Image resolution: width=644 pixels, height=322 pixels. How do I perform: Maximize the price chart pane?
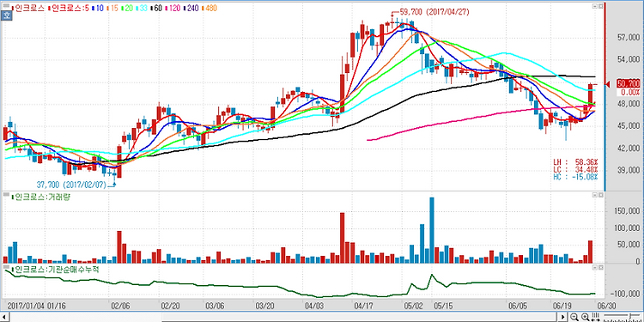[600, 7]
